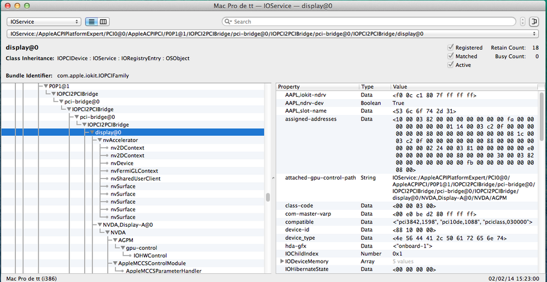Screen dimensions: 547x282
Task: Toggle the Registered checkbox
Action: click(451, 48)
